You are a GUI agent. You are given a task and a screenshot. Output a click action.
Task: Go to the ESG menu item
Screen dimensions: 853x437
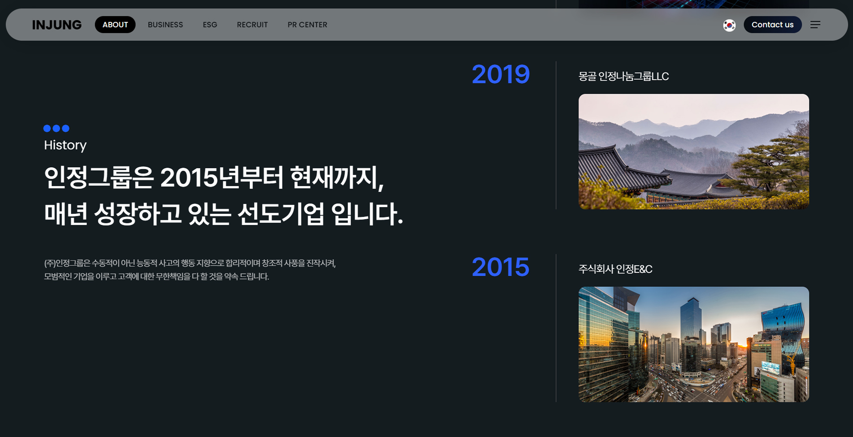[x=209, y=25]
